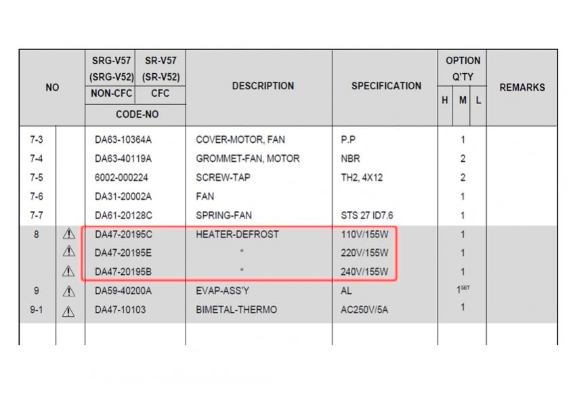Click warning triangle beside DA47-20195B
Image resolution: width=575 pixels, height=402 pixels.
[68, 271]
